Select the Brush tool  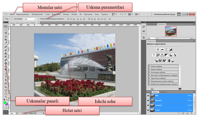point(6,50)
